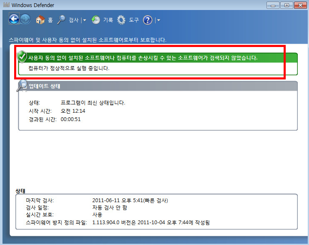The image size is (309, 245).
Task: Open History via the clock icon
Action: 96,20
